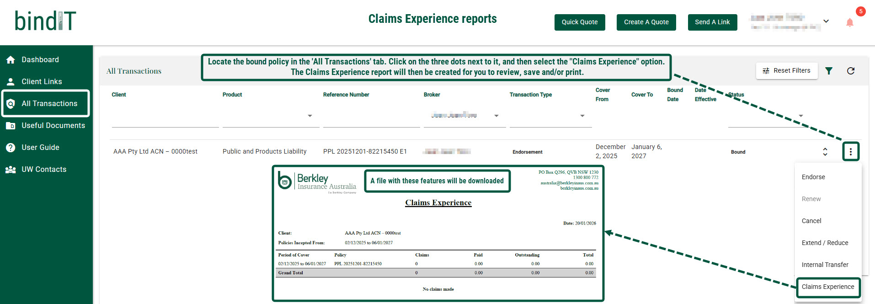Screen dimensions: 875x304
Task: Open the three-dots row actions menu
Action: point(850,152)
